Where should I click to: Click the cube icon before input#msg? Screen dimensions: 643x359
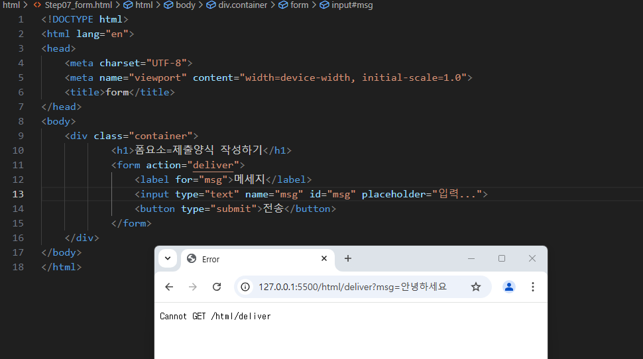pyautogui.click(x=324, y=5)
